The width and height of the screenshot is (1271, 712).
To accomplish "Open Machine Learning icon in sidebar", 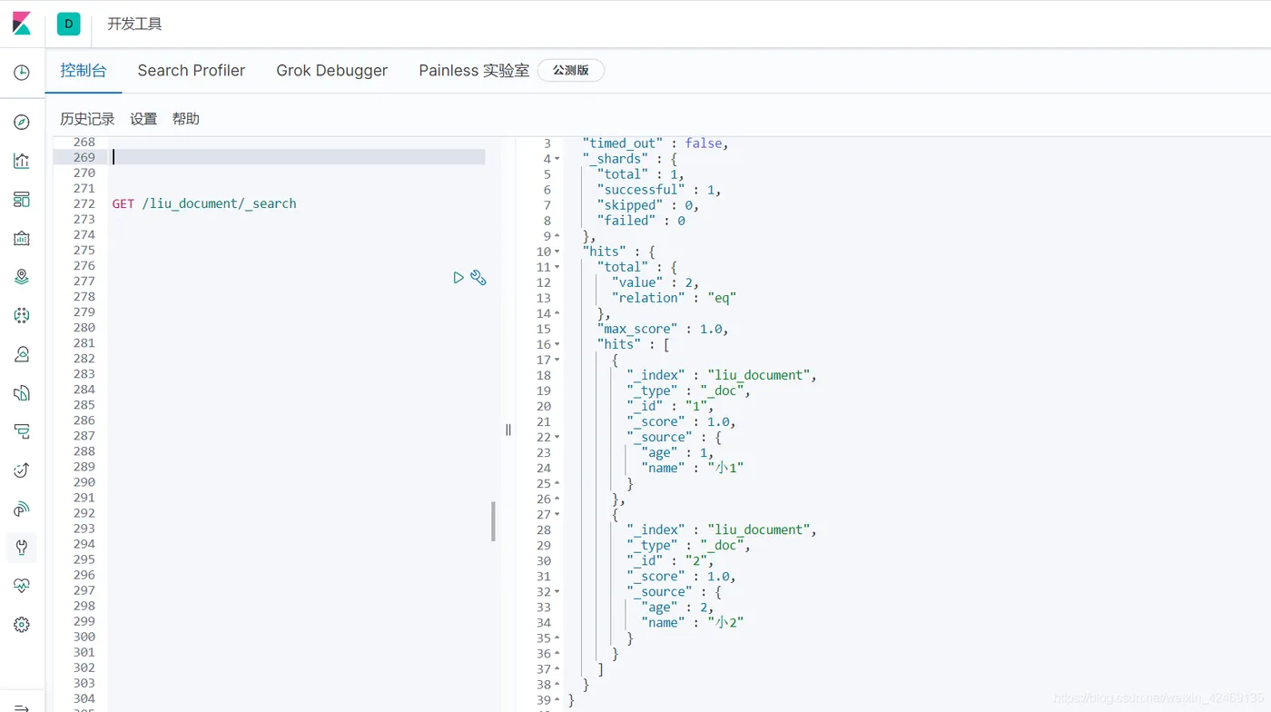I will (22, 315).
